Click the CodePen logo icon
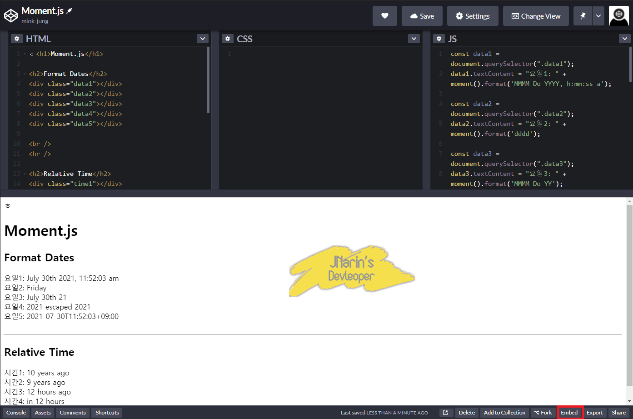 coord(10,16)
